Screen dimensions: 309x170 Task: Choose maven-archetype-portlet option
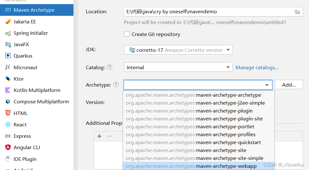(x=199, y=126)
